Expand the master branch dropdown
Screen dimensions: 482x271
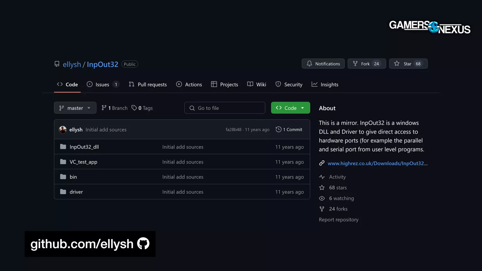(75, 108)
